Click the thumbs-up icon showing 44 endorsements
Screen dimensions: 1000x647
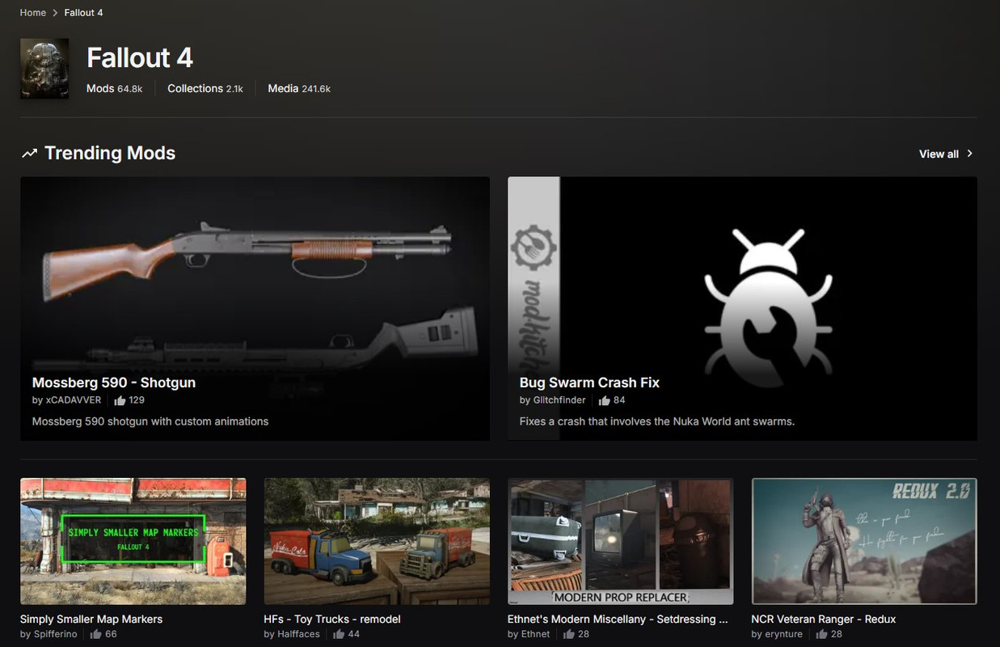(339, 634)
